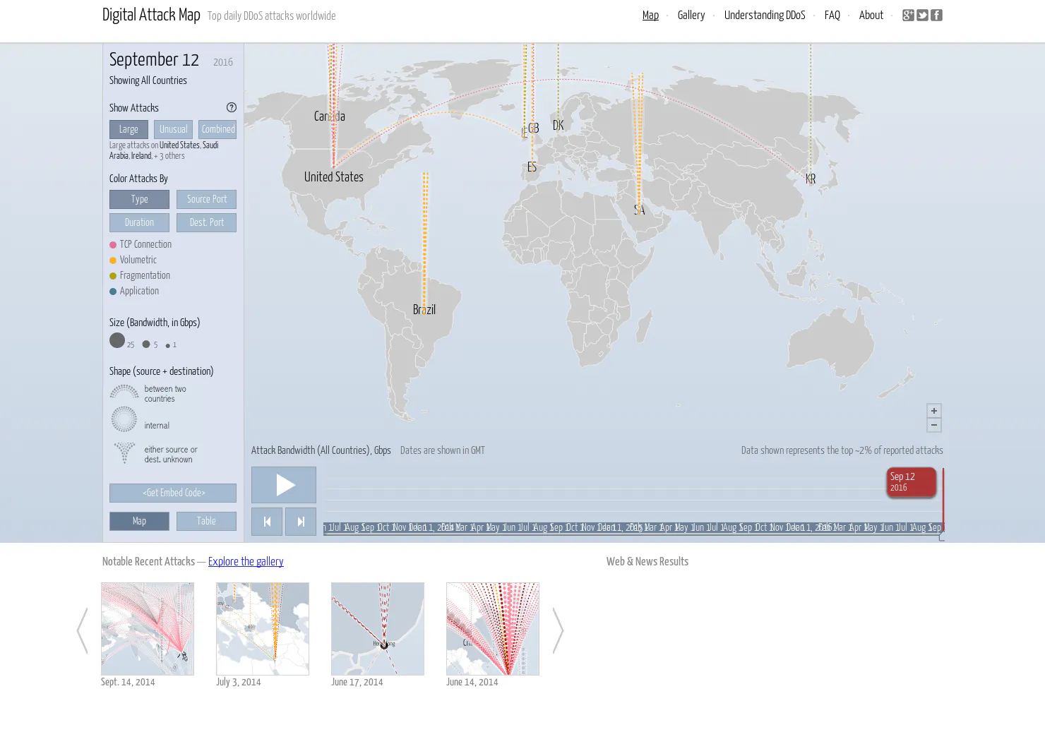
Task: Click the 25 Gbps size legend circle
Action: tap(117, 340)
